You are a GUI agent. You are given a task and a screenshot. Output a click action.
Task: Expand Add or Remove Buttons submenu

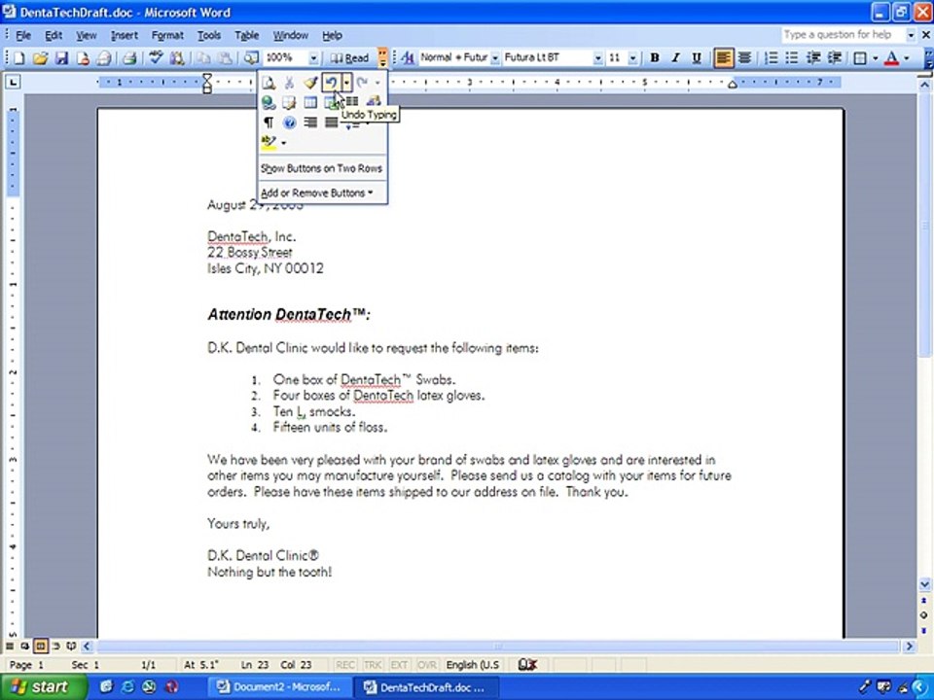click(x=317, y=192)
